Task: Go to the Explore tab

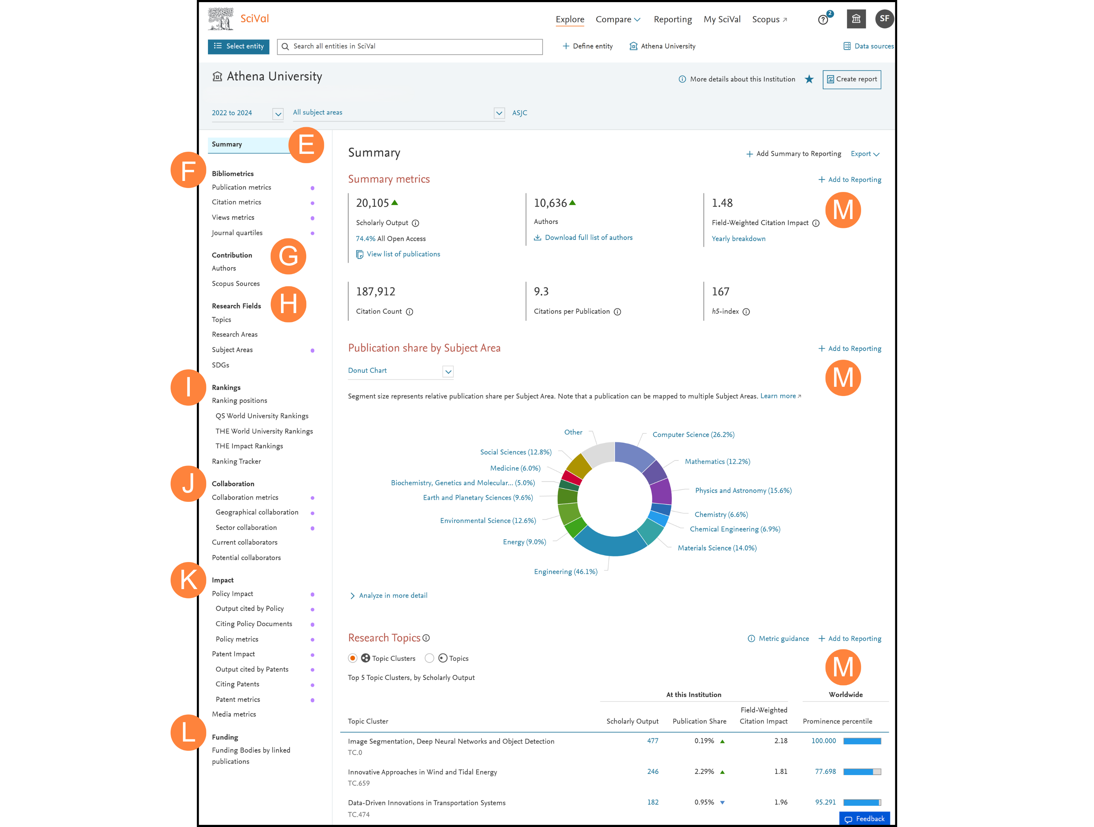Action: [x=570, y=19]
